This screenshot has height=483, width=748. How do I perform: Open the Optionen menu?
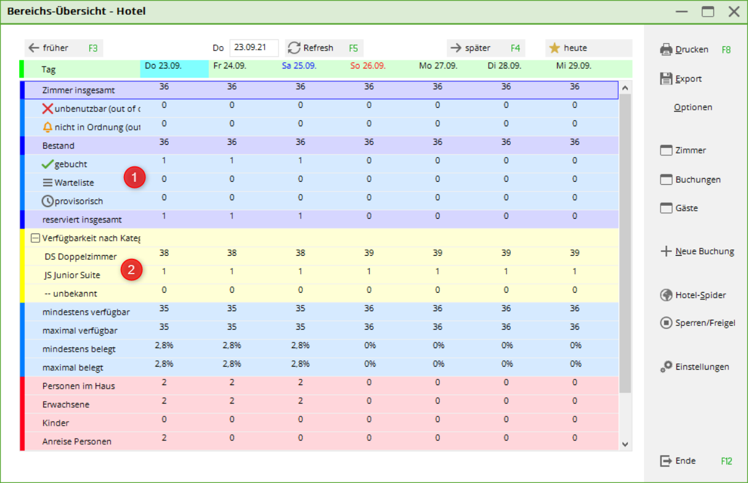click(x=693, y=107)
